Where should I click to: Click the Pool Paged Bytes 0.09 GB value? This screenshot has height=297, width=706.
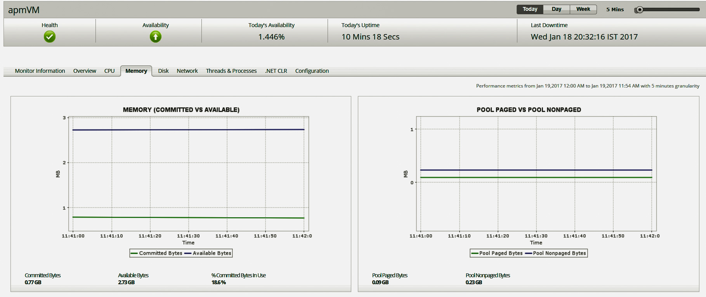380,282
